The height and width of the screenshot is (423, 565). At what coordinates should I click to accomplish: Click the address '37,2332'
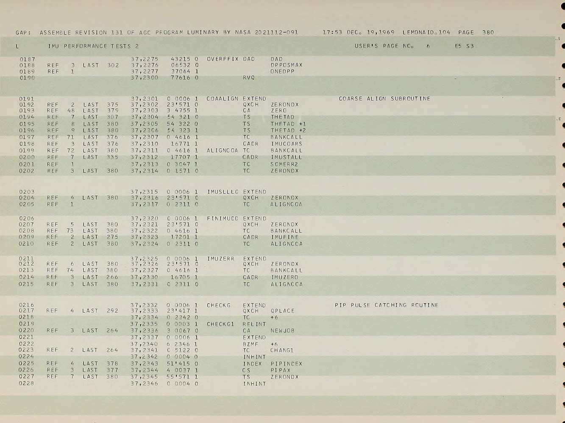click(x=144, y=305)
